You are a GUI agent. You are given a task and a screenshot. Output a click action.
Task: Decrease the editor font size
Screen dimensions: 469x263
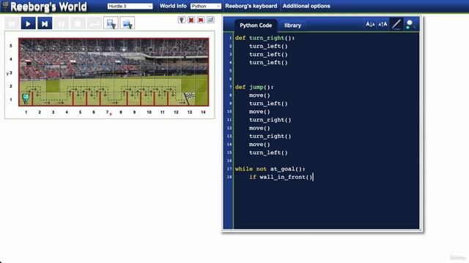click(370, 24)
